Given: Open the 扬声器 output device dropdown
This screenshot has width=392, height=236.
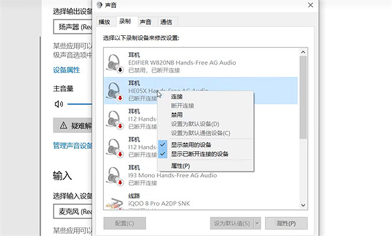Looking at the screenshot, I should tap(73, 27).
